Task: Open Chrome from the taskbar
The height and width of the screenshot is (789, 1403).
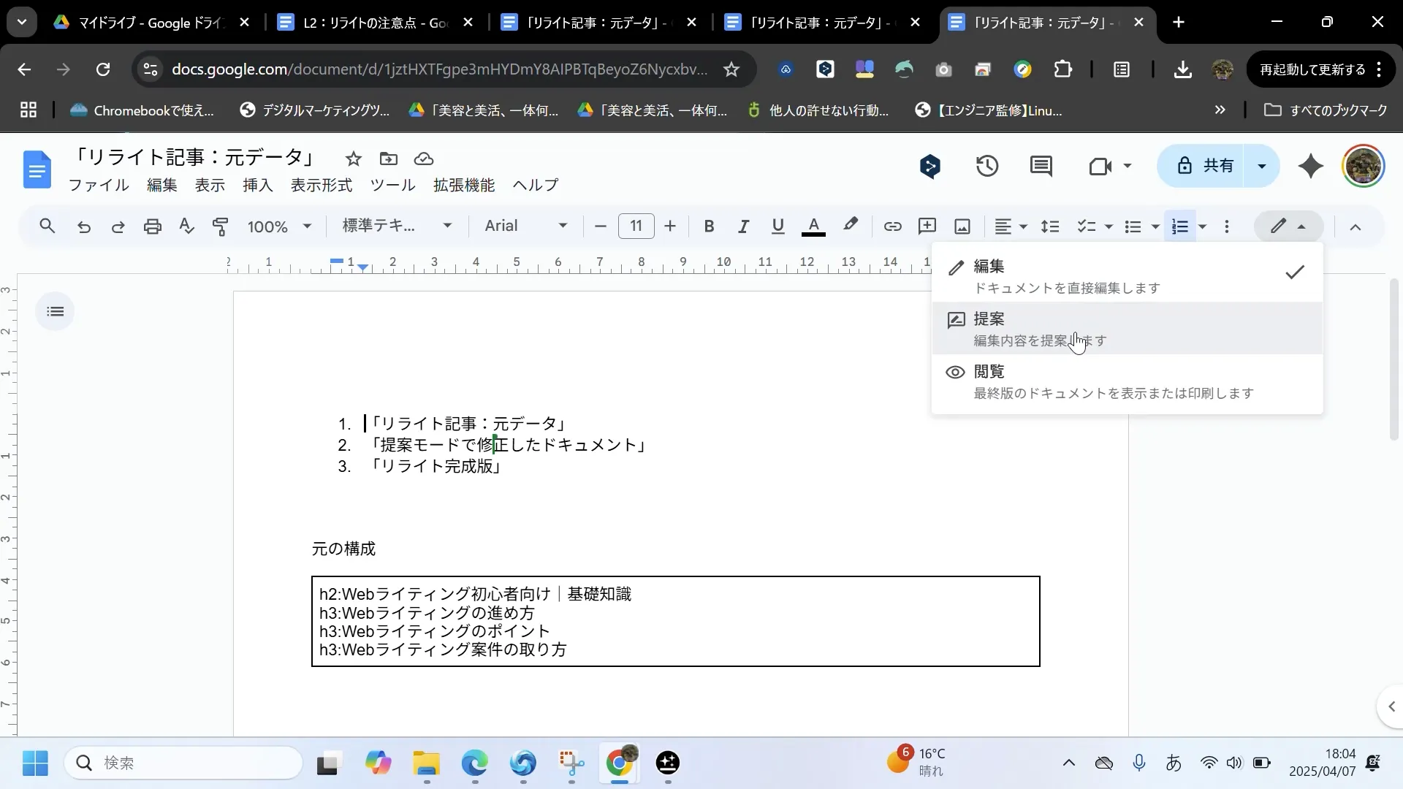Action: coord(620,764)
